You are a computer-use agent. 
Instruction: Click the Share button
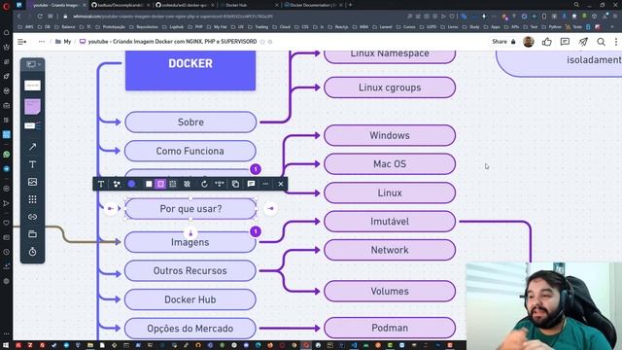pyautogui.click(x=503, y=42)
